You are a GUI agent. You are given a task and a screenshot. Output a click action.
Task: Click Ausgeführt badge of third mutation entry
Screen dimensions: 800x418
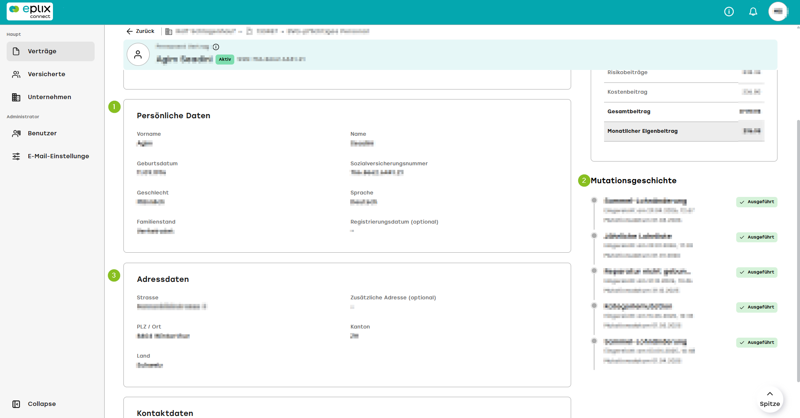(757, 272)
